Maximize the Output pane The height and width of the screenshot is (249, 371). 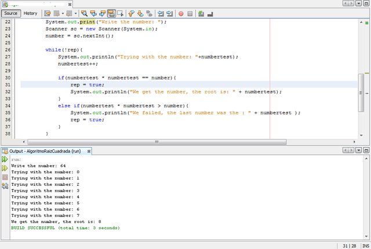(x=366, y=150)
